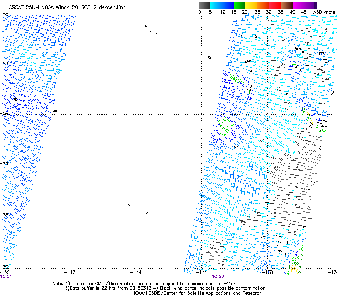The image size is (337, 296).
Task: Click the 'NOAA/NESDIS/Center for Satellite Applications and Research' credit
Action: click(x=197, y=293)
